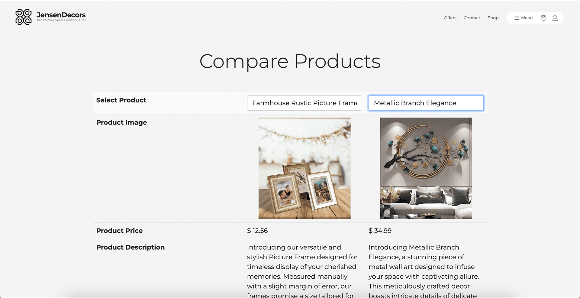The image size is (580, 298).
Task: Click the JensenDecors logo emblem
Action: pyautogui.click(x=24, y=17)
